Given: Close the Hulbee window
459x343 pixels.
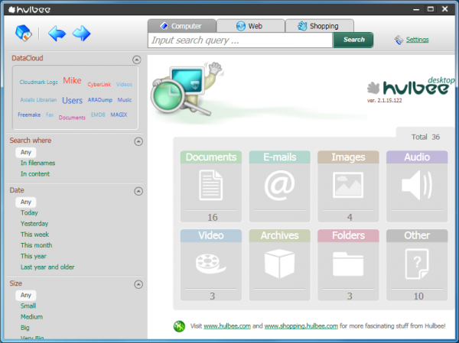Looking at the screenshot, I should [444, 9].
